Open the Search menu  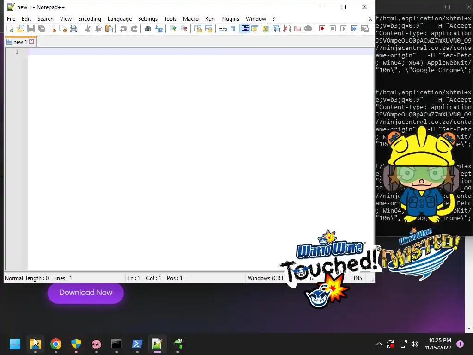click(45, 18)
